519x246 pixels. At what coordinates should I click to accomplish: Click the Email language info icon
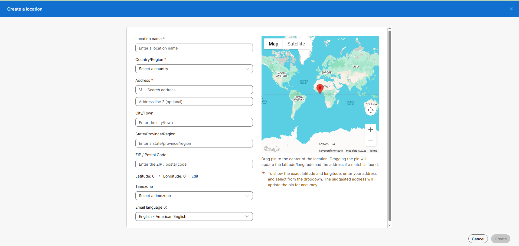tap(165, 207)
